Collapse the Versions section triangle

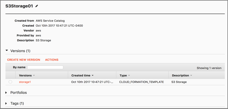[7, 51]
